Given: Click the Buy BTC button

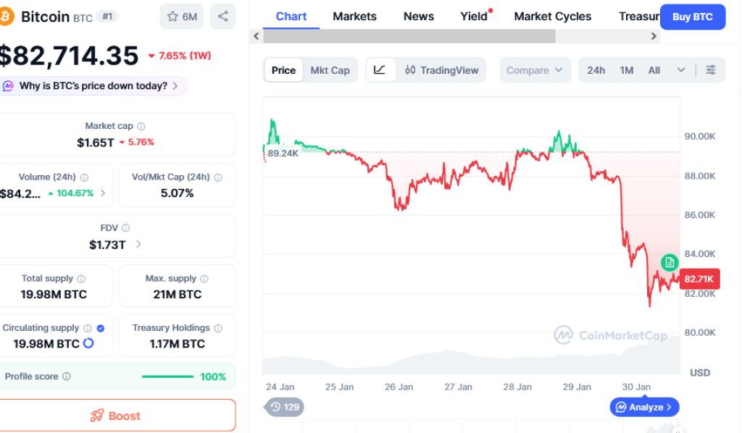Looking at the screenshot, I should pyautogui.click(x=692, y=17).
